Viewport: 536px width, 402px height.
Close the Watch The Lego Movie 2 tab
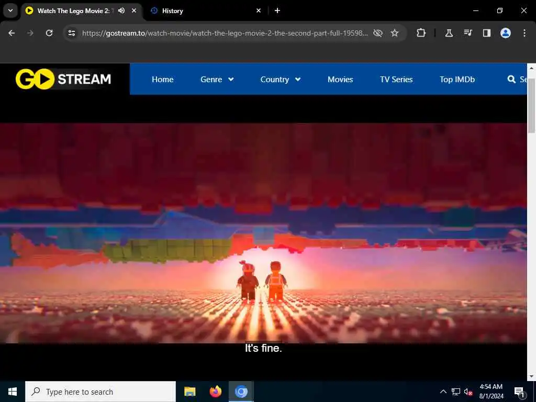click(134, 10)
